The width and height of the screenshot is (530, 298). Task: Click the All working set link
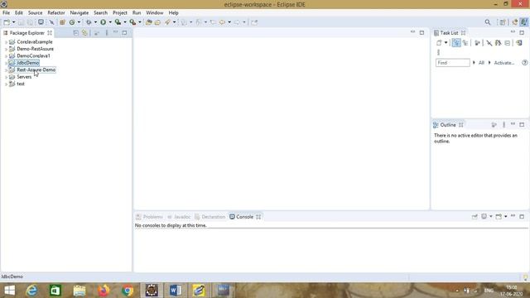click(481, 63)
